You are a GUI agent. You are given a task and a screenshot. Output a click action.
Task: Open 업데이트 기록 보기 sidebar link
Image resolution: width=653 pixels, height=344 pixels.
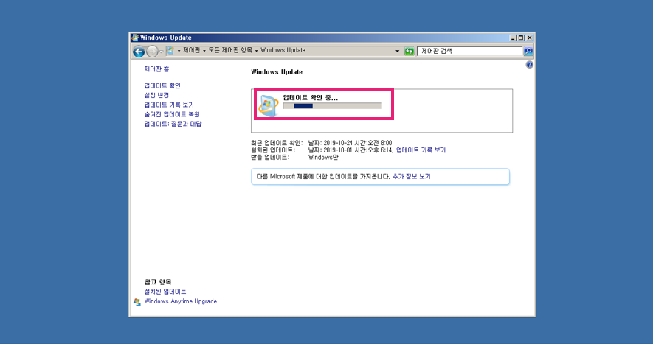point(169,105)
